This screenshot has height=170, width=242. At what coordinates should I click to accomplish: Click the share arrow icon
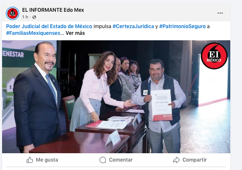[177, 160]
